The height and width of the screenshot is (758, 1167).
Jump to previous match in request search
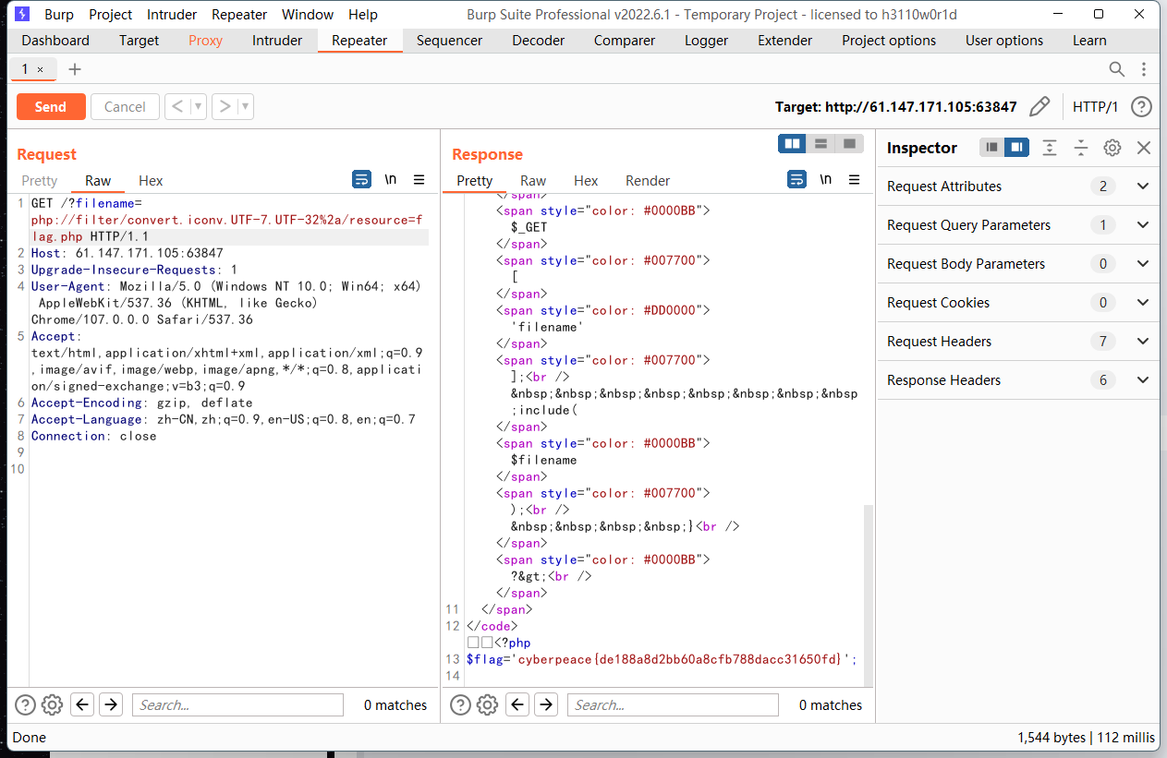tap(82, 705)
